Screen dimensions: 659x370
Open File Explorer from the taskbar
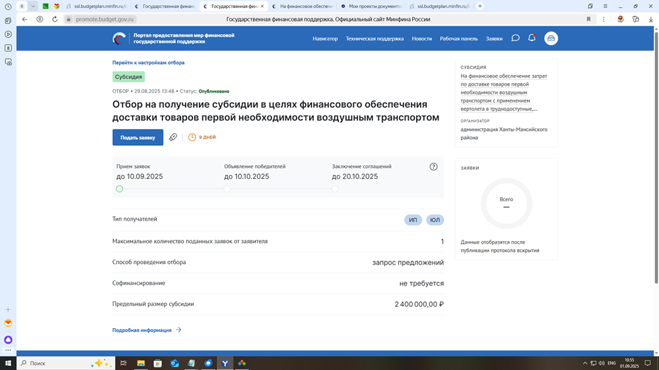141,363
